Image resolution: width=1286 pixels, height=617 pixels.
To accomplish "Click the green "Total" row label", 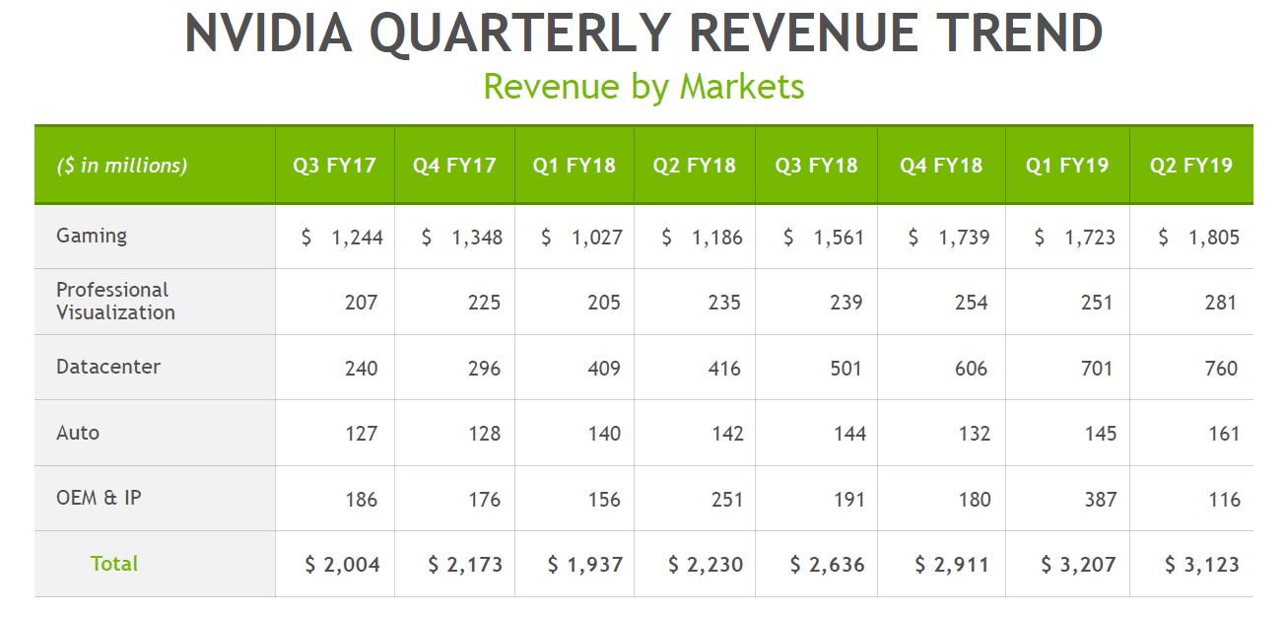I will [114, 564].
